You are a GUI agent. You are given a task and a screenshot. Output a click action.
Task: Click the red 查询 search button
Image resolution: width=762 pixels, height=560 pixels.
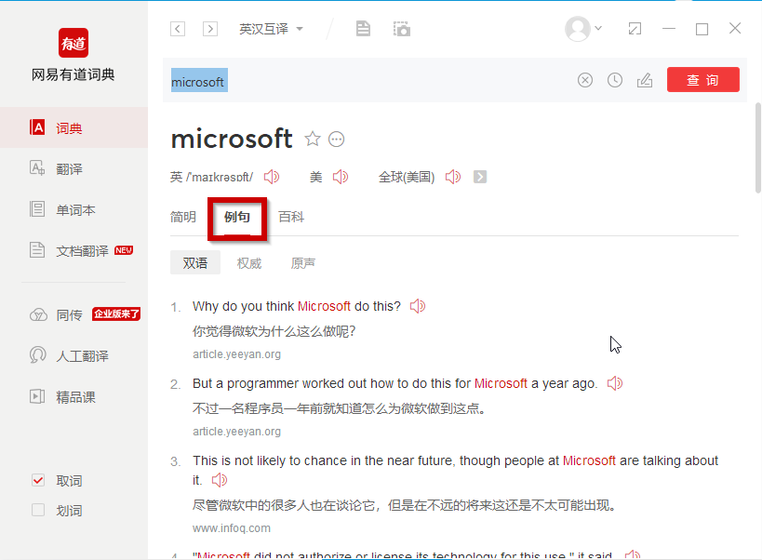click(703, 80)
